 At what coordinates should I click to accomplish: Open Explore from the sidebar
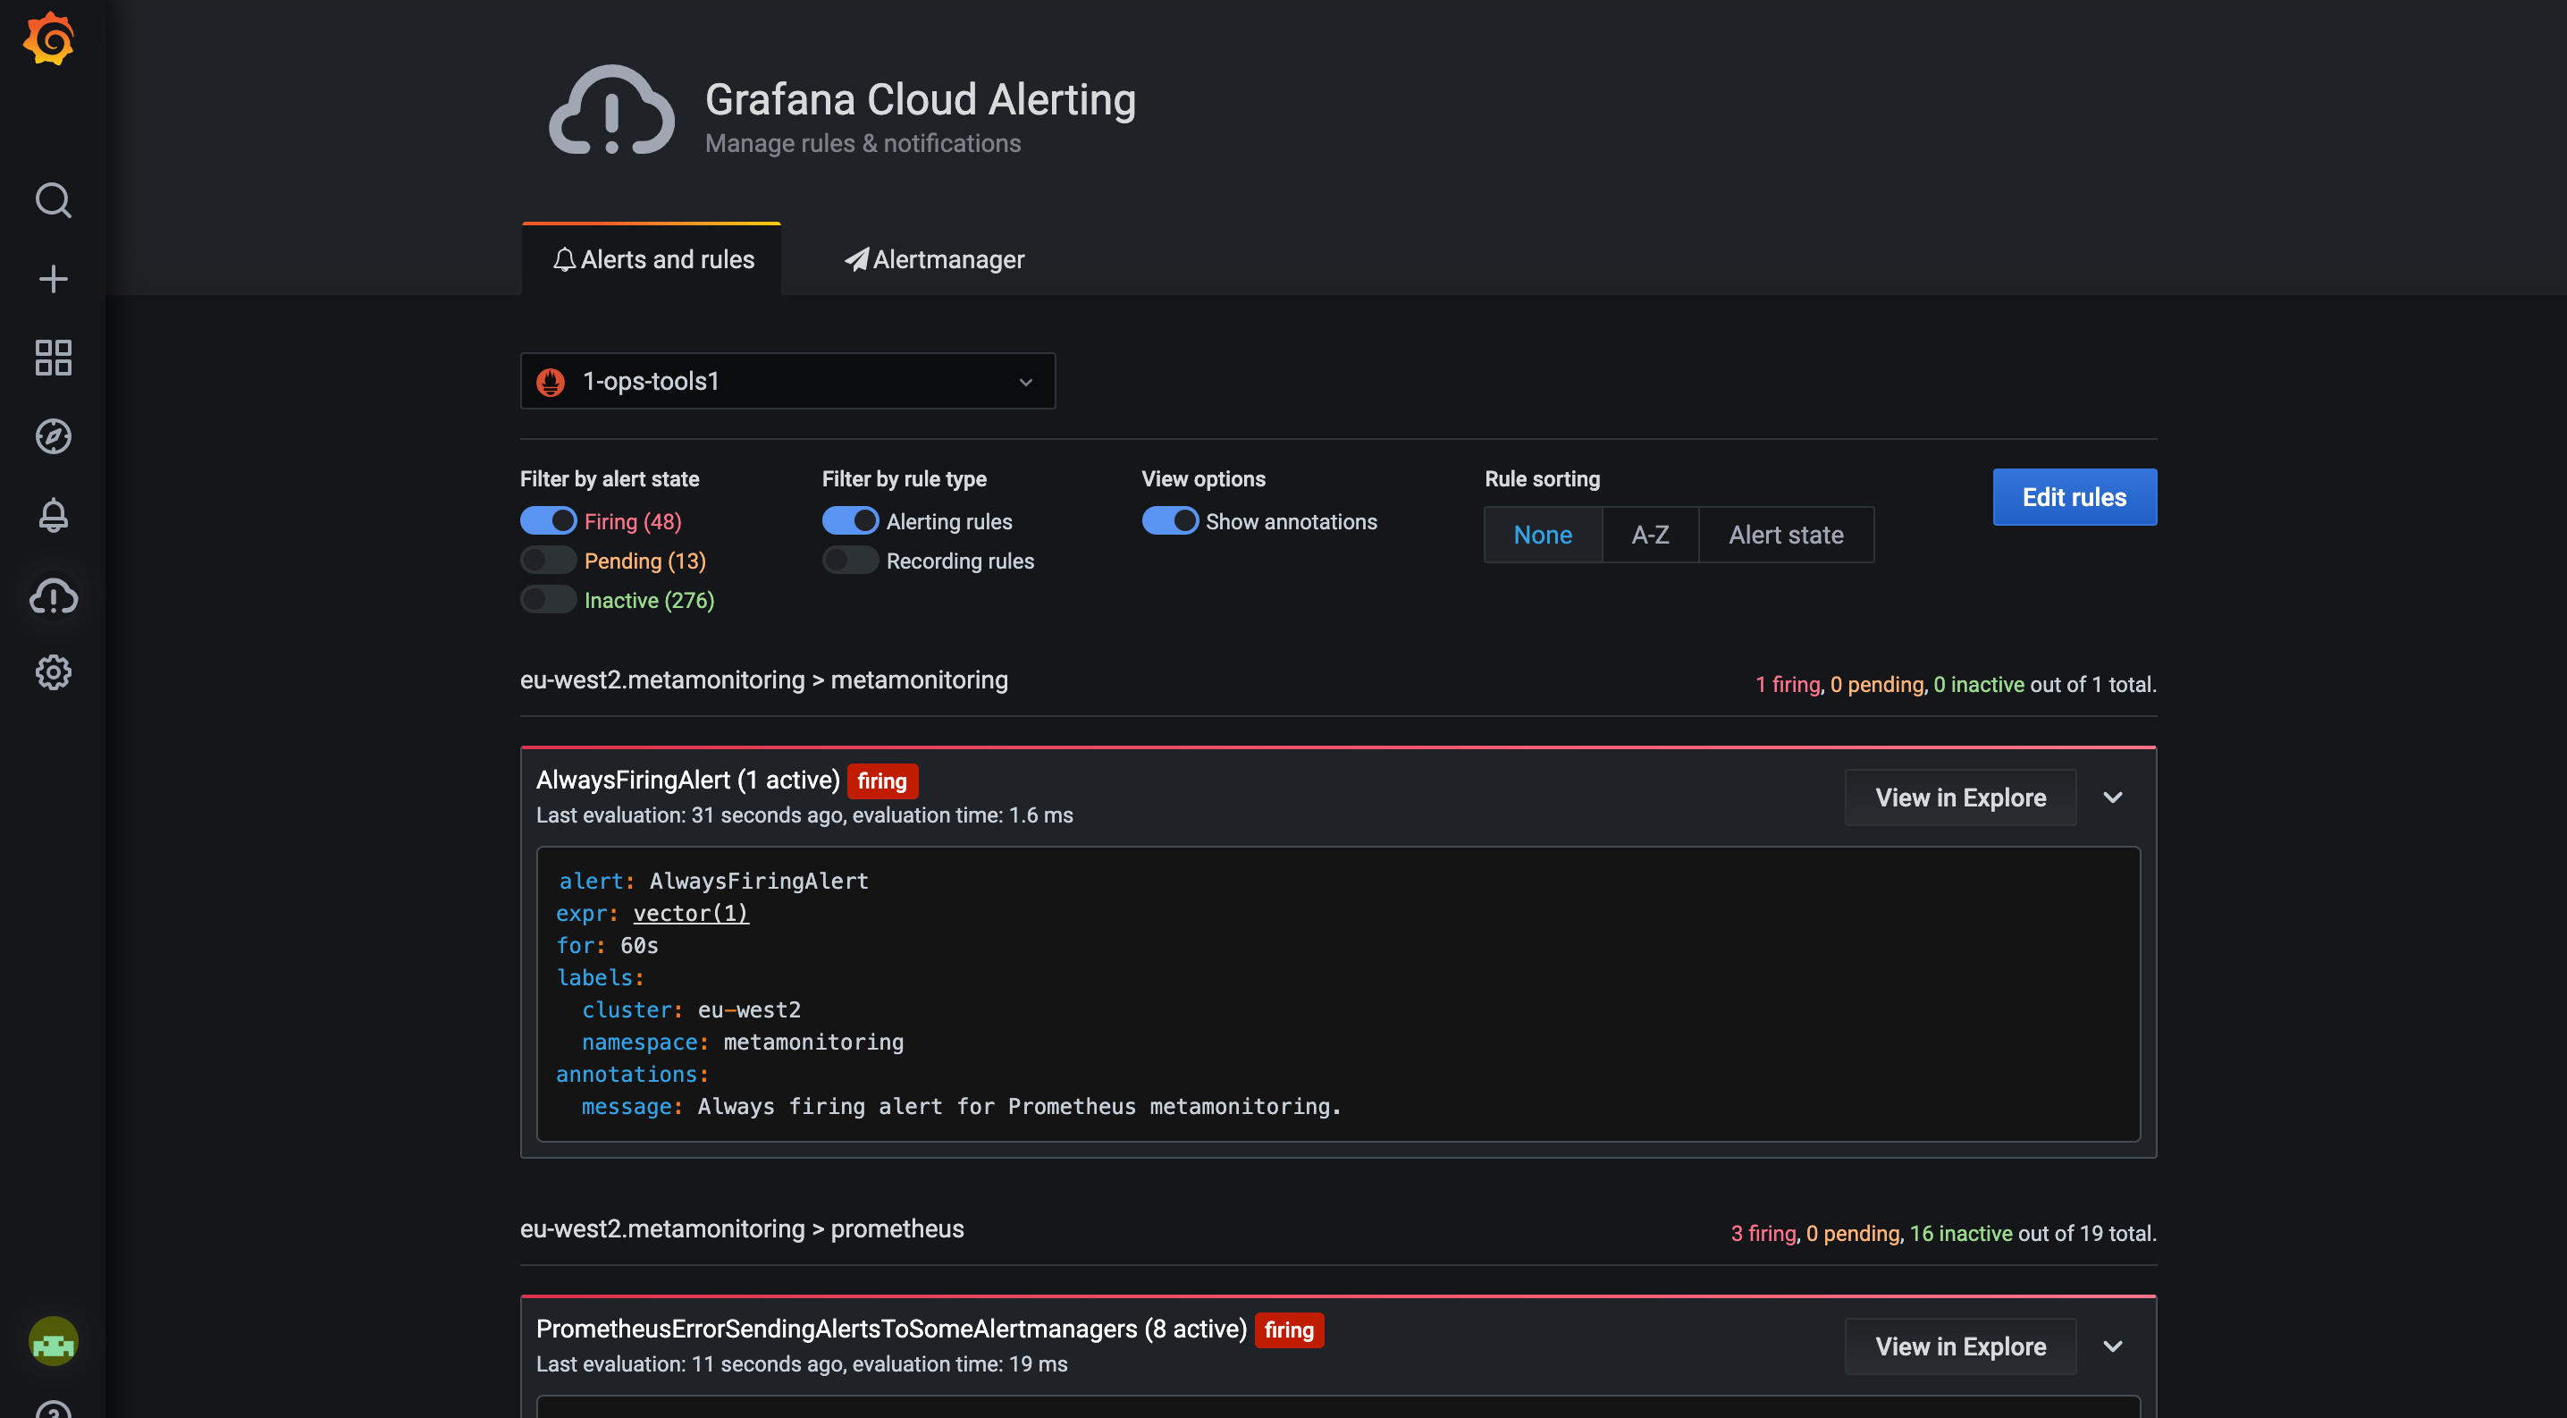(x=52, y=435)
